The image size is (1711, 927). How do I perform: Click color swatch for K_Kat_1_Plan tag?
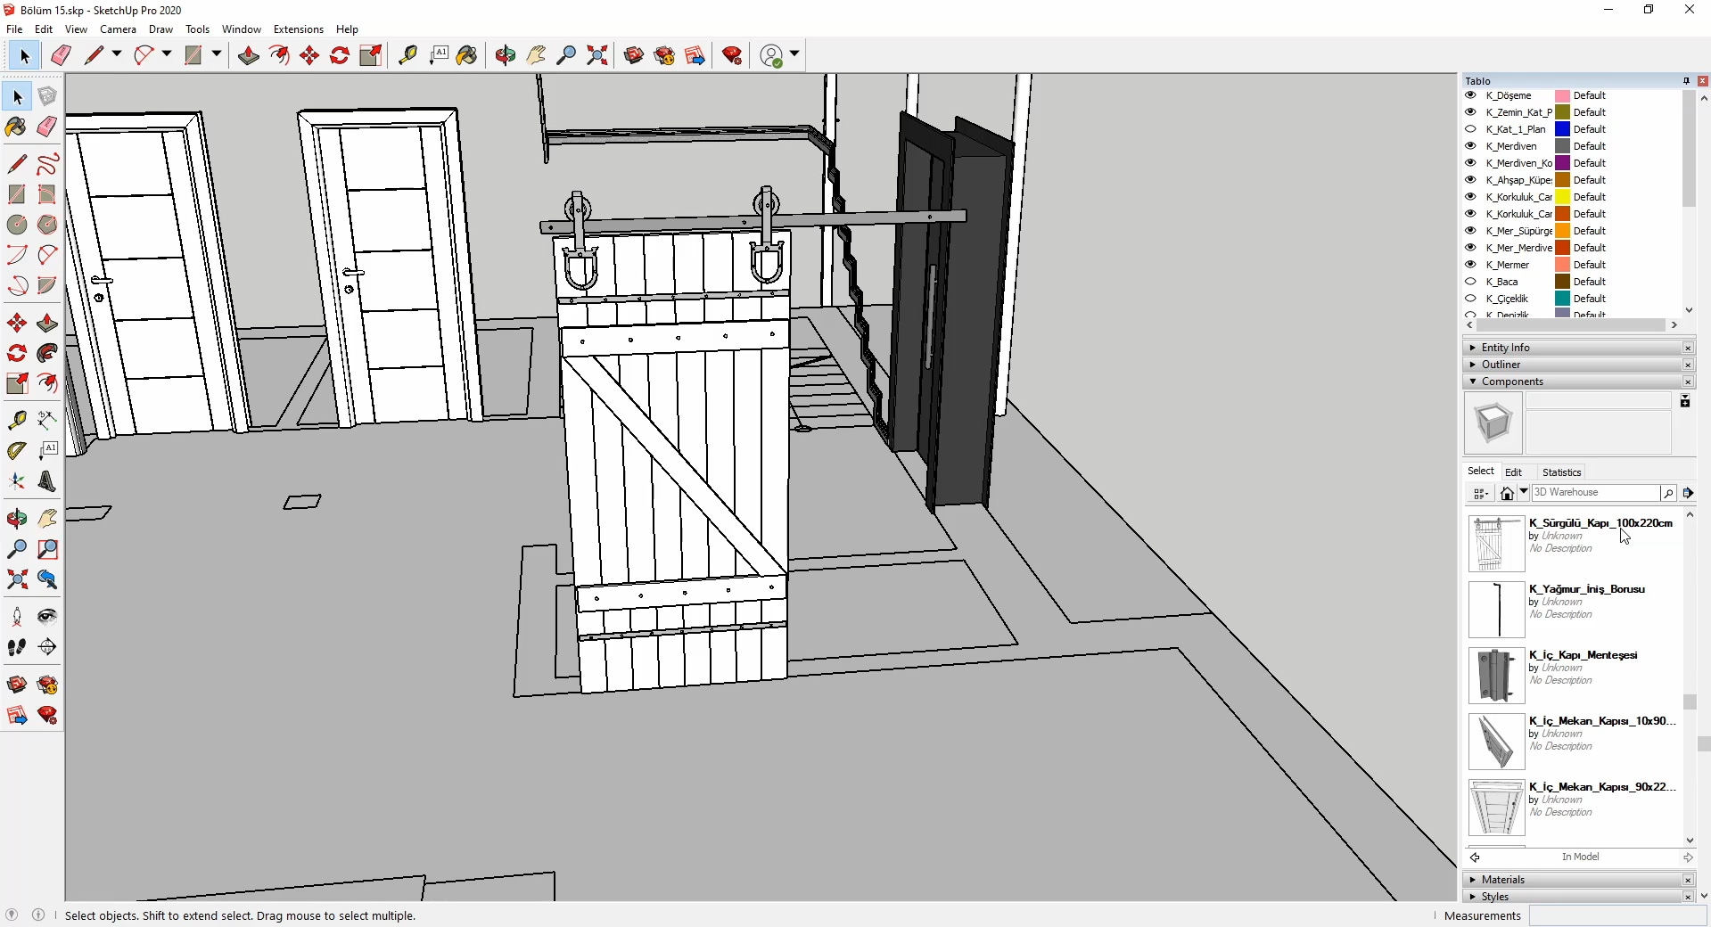point(1562,129)
